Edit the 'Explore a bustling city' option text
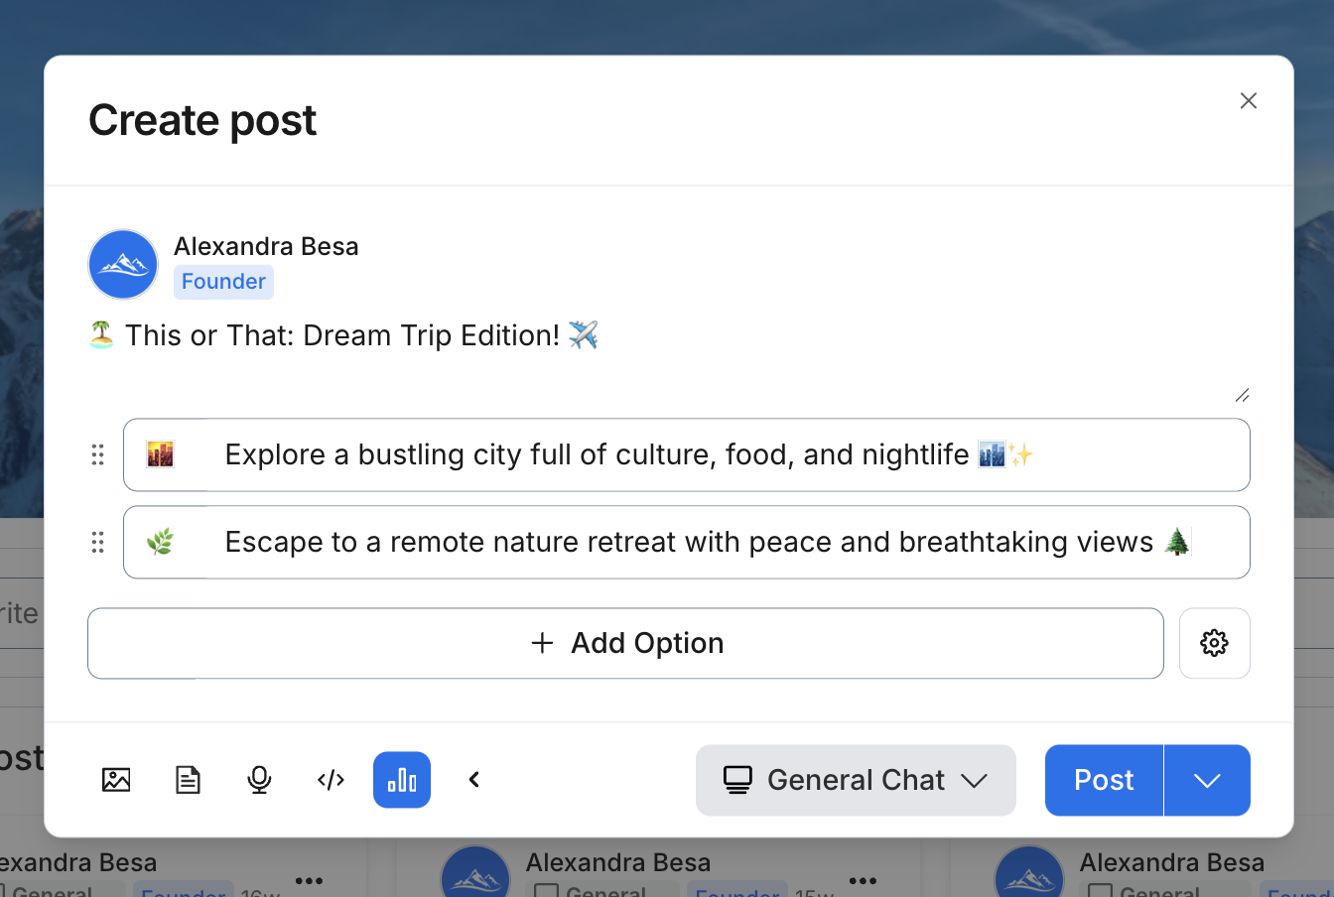The height and width of the screenshot is (897, 1334). tap(728, 454)
